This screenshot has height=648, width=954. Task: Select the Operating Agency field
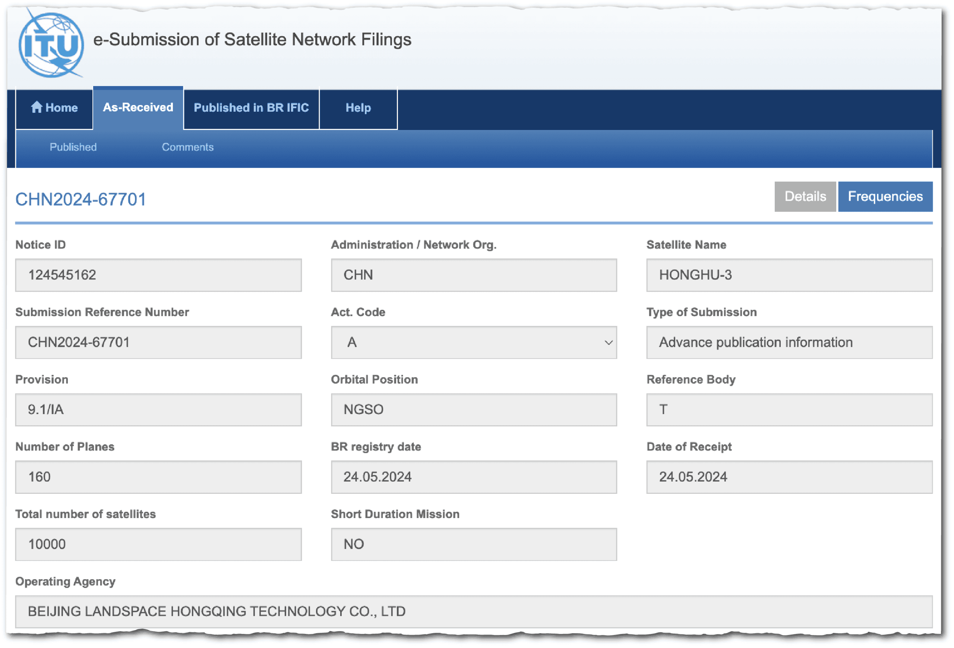[473, 611]
